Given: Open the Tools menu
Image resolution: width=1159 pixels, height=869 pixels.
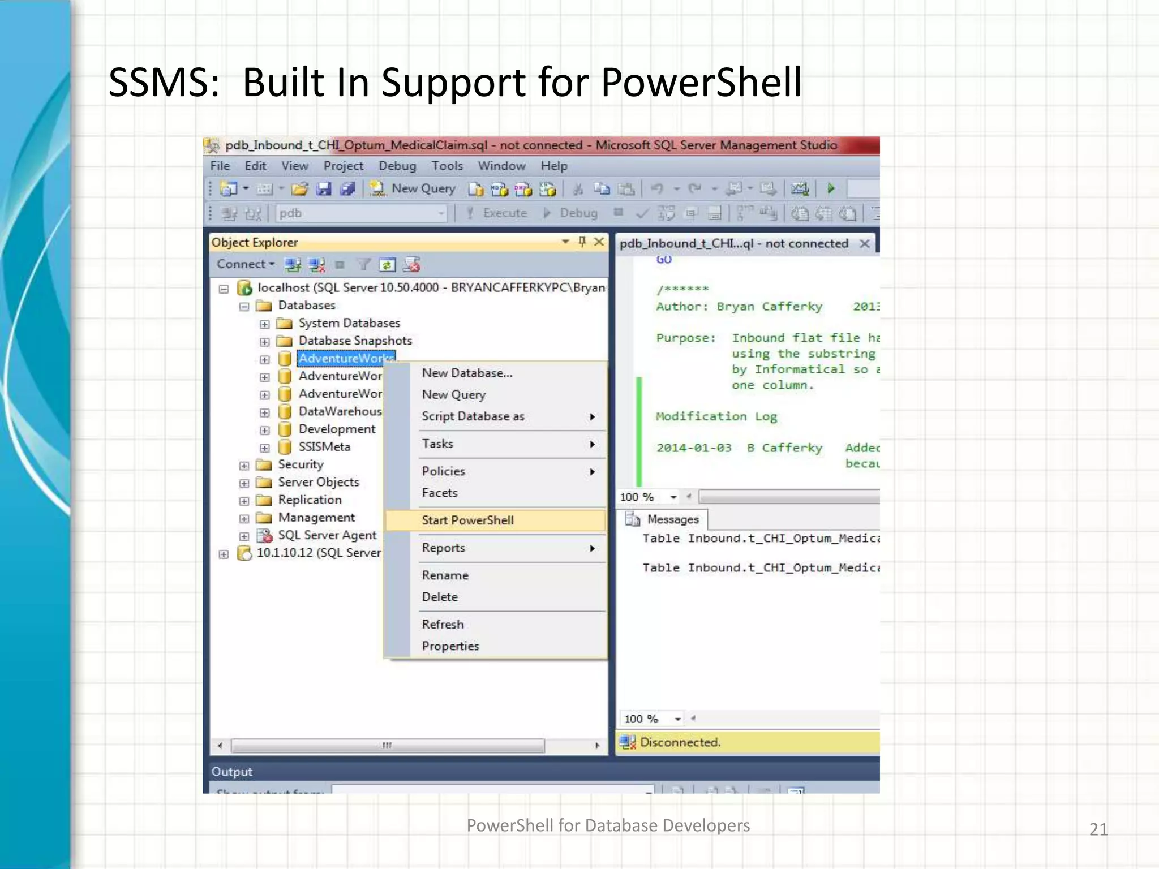Looking at the screenshot, I should pyautogui.click(x=447, y=166).
